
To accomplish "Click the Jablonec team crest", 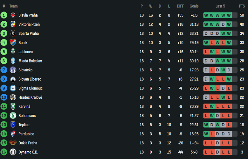I will pos(13,52).
